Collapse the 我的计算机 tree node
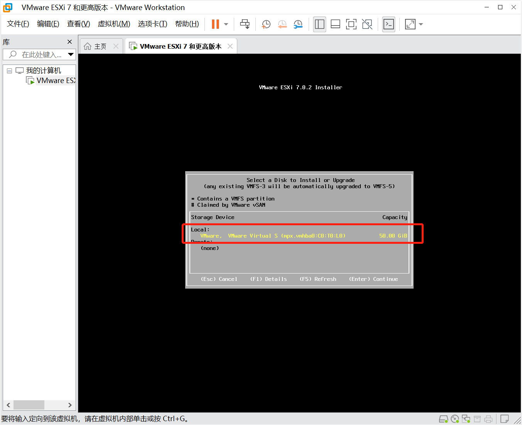 click(9, 71)
